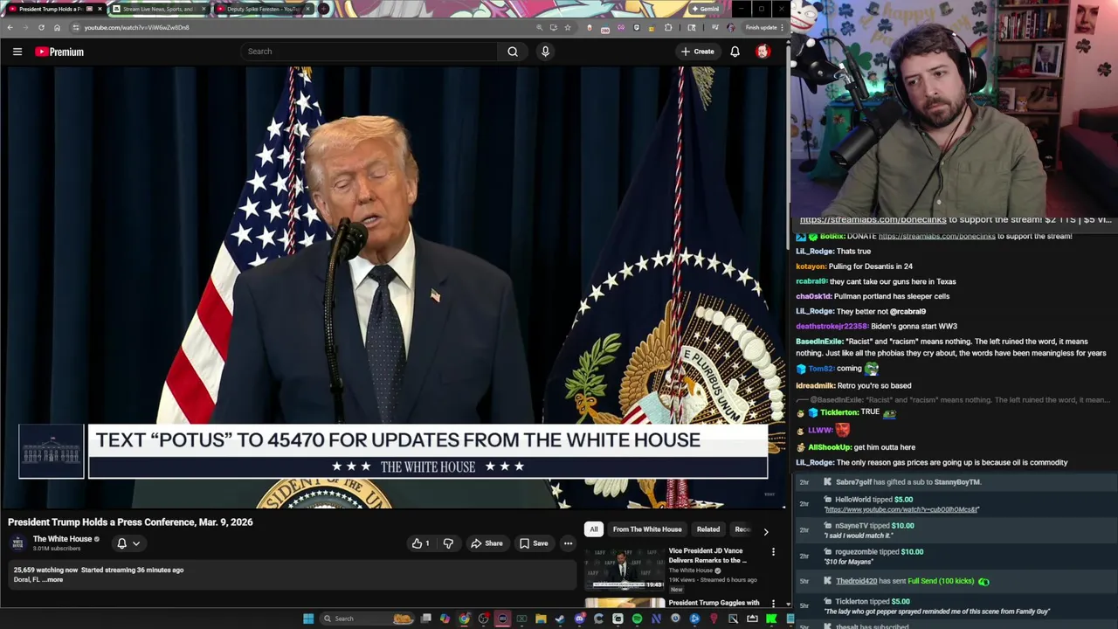Click the Finish update button
The height and width of the screenshot is (629, 1118).
[x=761, y=27]
